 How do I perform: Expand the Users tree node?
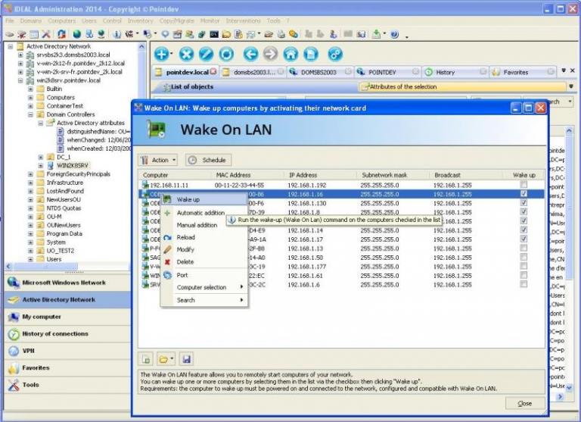click(x=31, y=259)
